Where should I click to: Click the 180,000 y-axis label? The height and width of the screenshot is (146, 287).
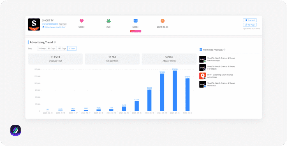click(37, 69)
